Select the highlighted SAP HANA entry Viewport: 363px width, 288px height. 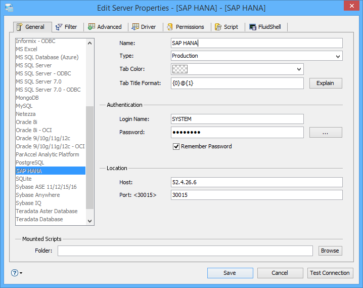tap(51, 171)
